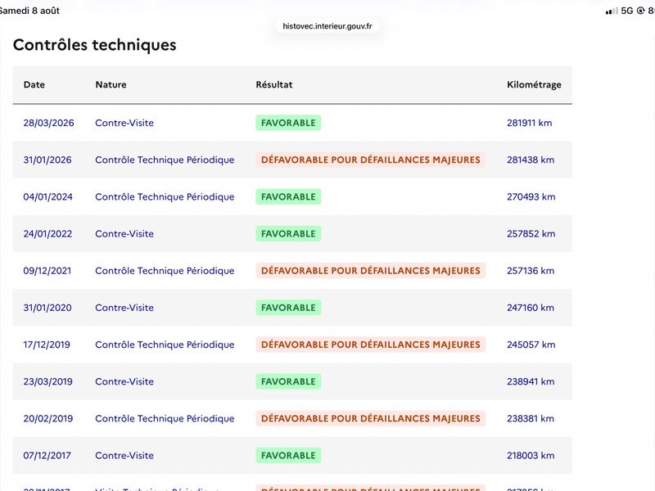Tap the histovec.interieur.gouv.fr address bar
Viewport: 655px width, 491px height.
(x=327, y=26)
